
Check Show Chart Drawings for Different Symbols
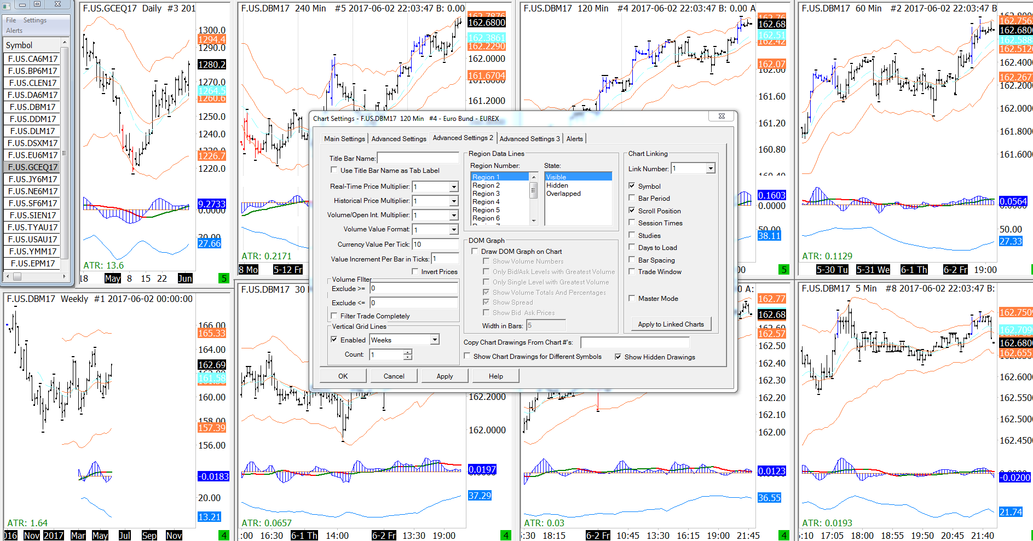467,356
